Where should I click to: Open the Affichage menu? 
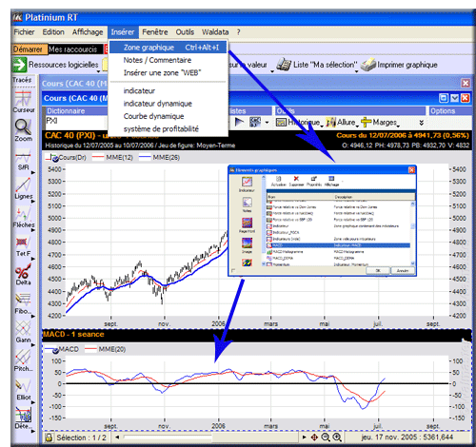pos(88,32)
